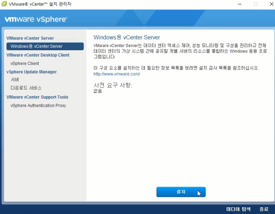The width and height of the screenshot is (275, 214).
Task: Close the installer window
Action: click(x=271, y=4)
